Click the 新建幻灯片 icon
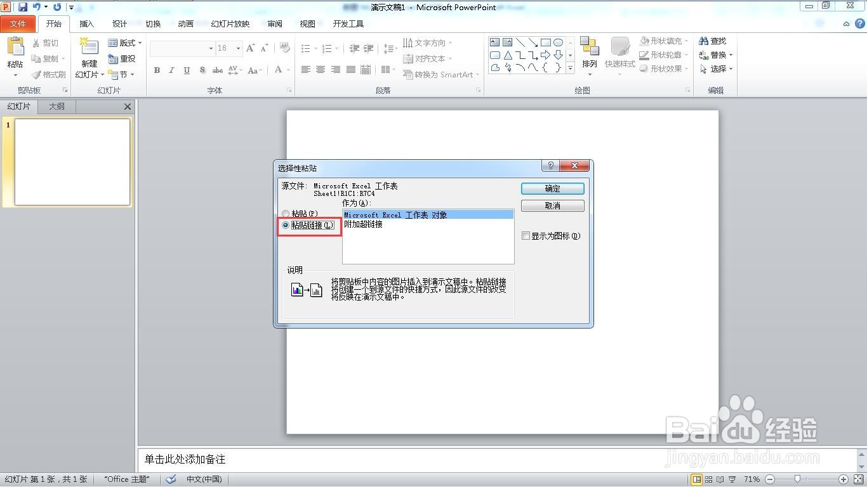This screenshot has width=867, height=487. tap(89, 47)
